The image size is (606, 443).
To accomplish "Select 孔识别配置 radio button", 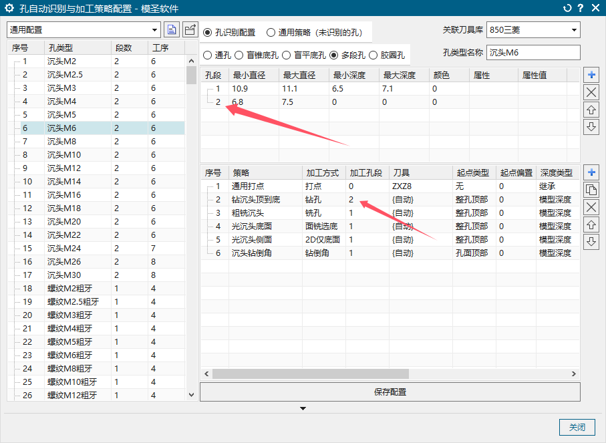I will pyautogui.click(x=208, y=33).
